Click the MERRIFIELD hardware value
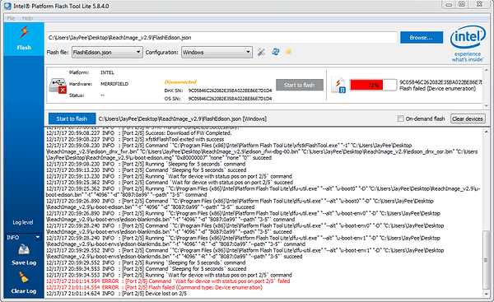 tap(114, 84)
